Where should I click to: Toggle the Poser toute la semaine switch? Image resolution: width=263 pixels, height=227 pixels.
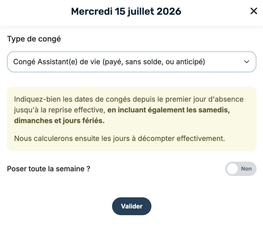click(241, 169)
